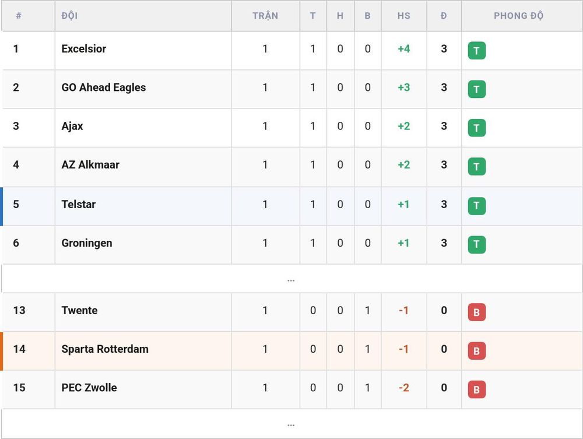Screen dimensions: 583x439
Task: Expand hidden rows below PEC Zwolle
Action: click(291, 424)
